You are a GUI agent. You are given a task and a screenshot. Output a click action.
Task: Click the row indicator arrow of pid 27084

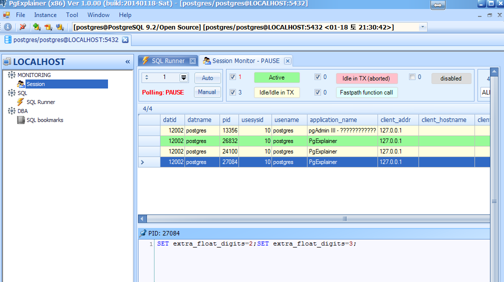tap(142, 162)
